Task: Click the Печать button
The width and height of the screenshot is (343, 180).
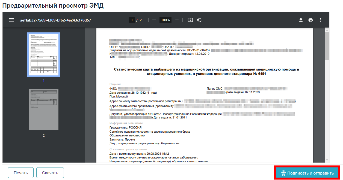Action: (21, 173)
